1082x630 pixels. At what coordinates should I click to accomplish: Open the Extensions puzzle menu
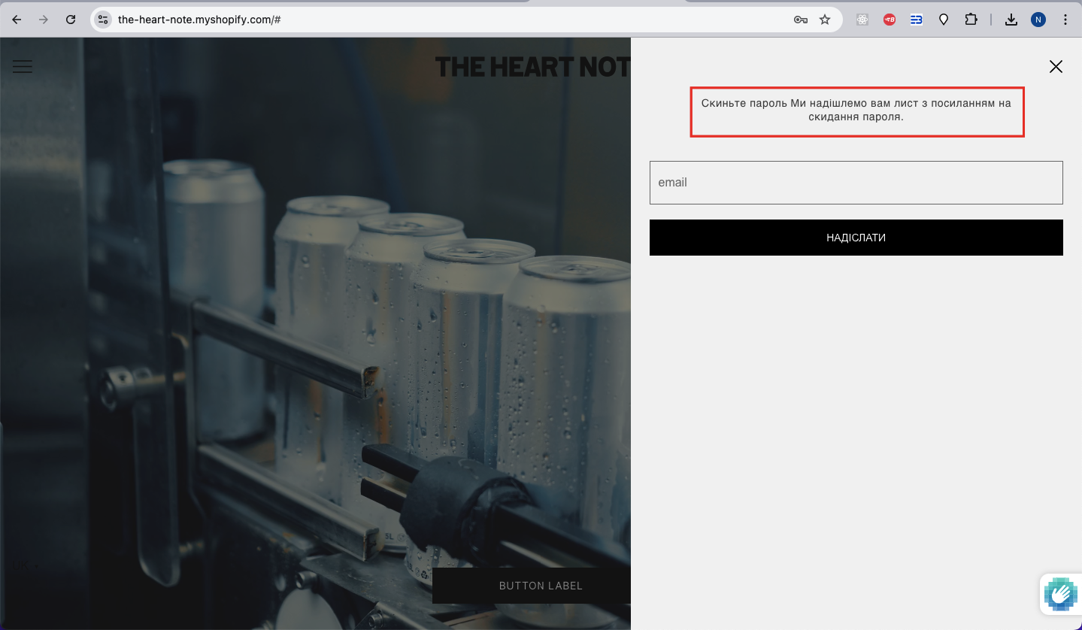[x=971, y=20]
